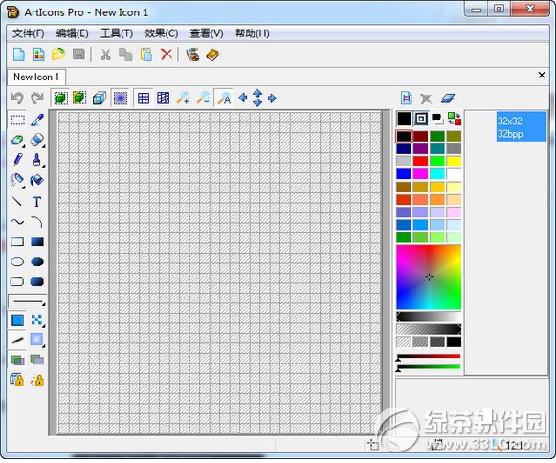The height and width of the screenshot is (463, 556).
Task: Close the document tab with X
Action: (542, 75)
